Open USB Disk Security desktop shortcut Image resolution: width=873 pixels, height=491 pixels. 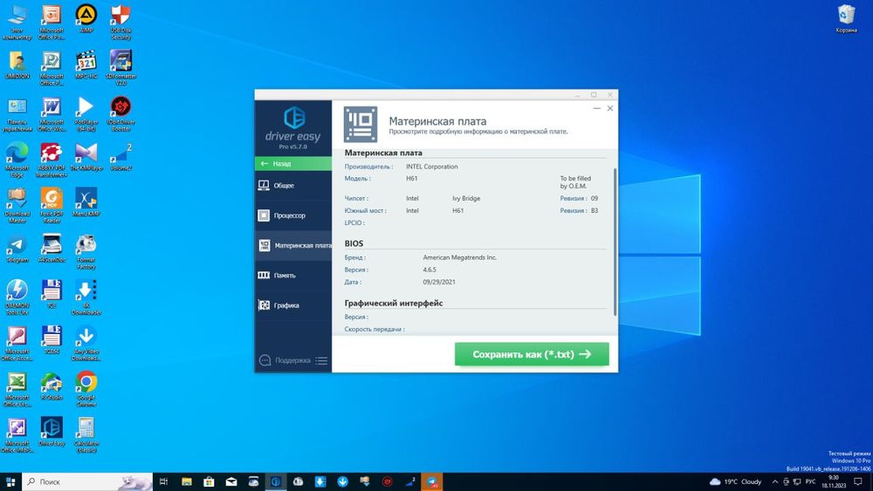coord(120,23)
